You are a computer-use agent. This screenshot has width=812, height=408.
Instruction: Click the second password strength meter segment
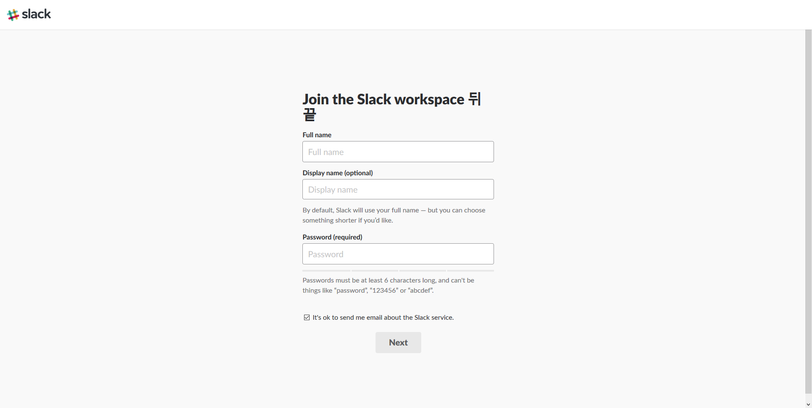375,270
